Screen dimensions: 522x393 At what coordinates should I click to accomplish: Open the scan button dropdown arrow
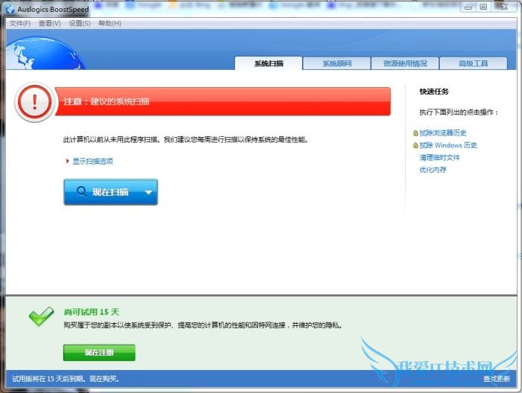[x=148, y=193]
